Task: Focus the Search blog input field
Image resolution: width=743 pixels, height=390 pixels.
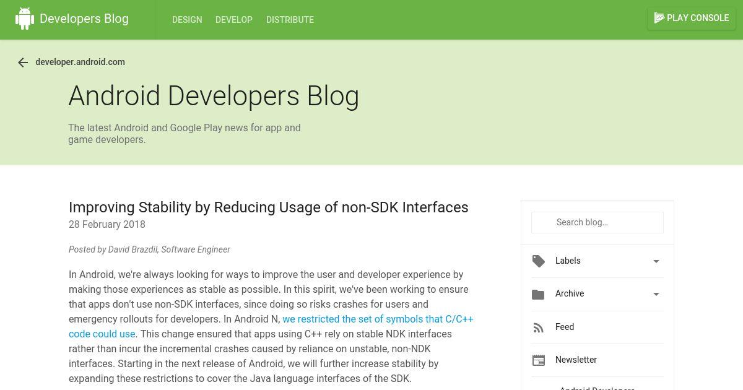Action: tap(597, 222)
